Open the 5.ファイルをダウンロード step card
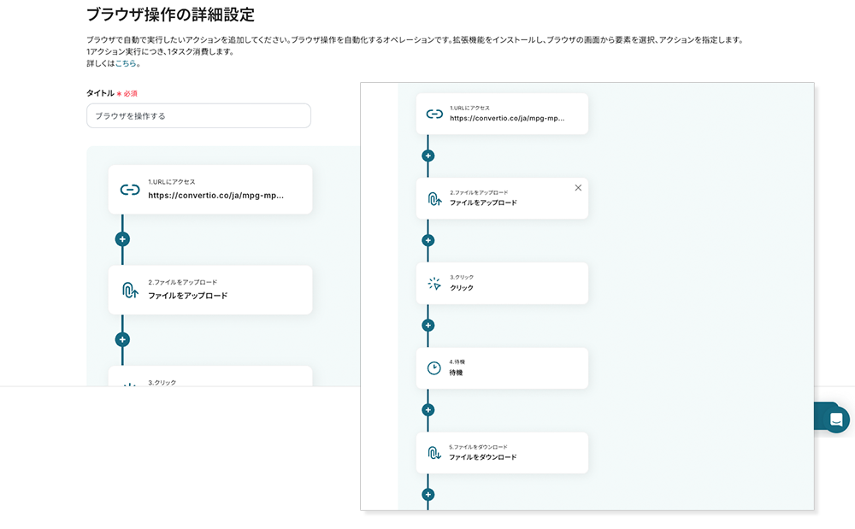 click(502, 453)
